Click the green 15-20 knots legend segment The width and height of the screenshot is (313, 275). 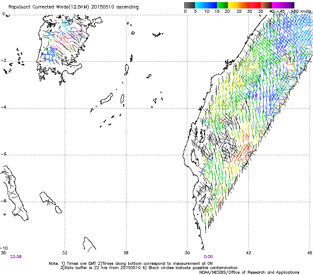pyautogui.click(x=222, y=5)
